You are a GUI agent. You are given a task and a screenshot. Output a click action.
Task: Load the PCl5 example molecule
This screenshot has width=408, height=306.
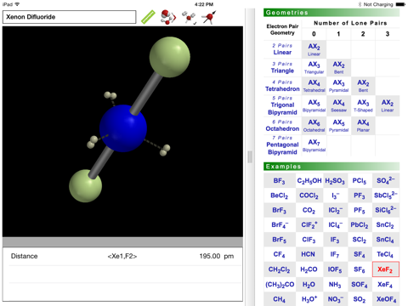click(360, 181)
